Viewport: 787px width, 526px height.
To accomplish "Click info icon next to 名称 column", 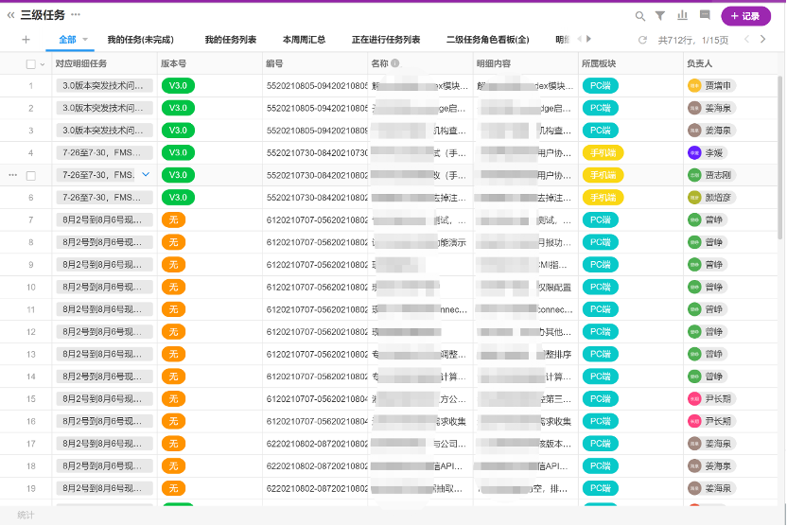I will (x=395, y=63).
